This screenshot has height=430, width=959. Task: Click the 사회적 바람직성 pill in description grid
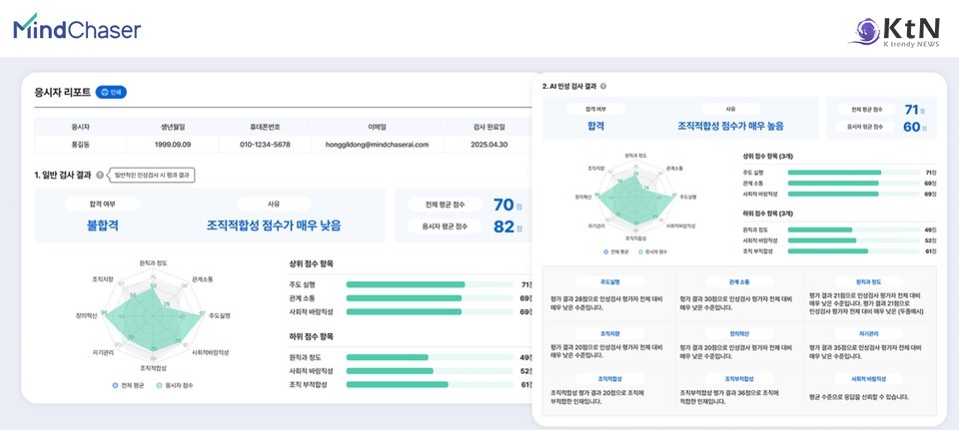click(868, 379)
